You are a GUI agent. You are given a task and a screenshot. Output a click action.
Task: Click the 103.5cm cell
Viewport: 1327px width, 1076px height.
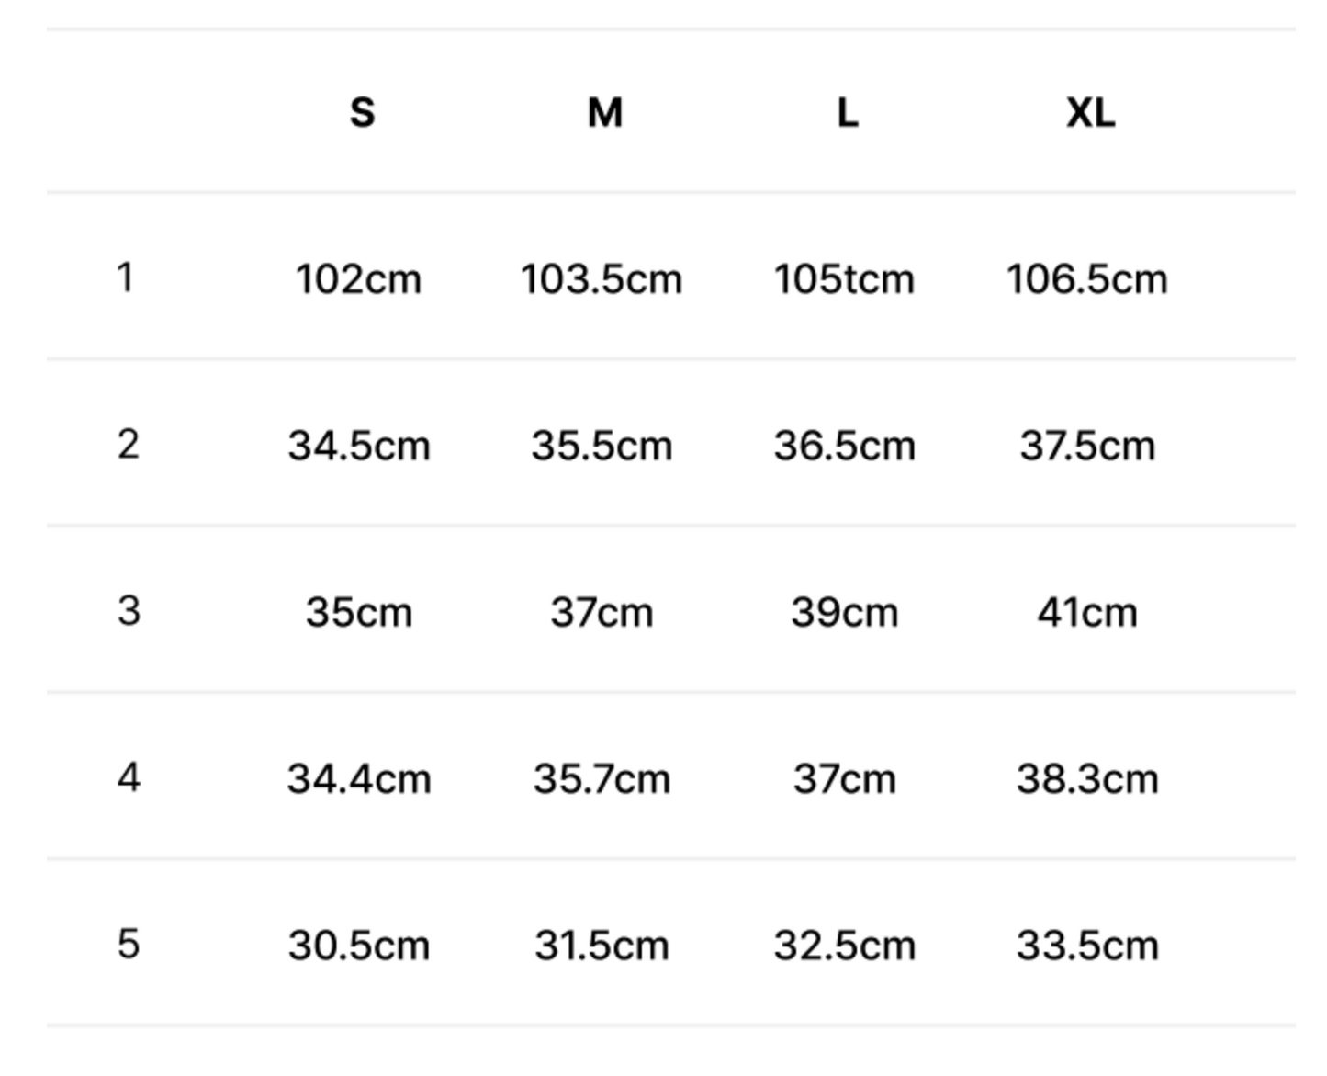pos(602,279)
